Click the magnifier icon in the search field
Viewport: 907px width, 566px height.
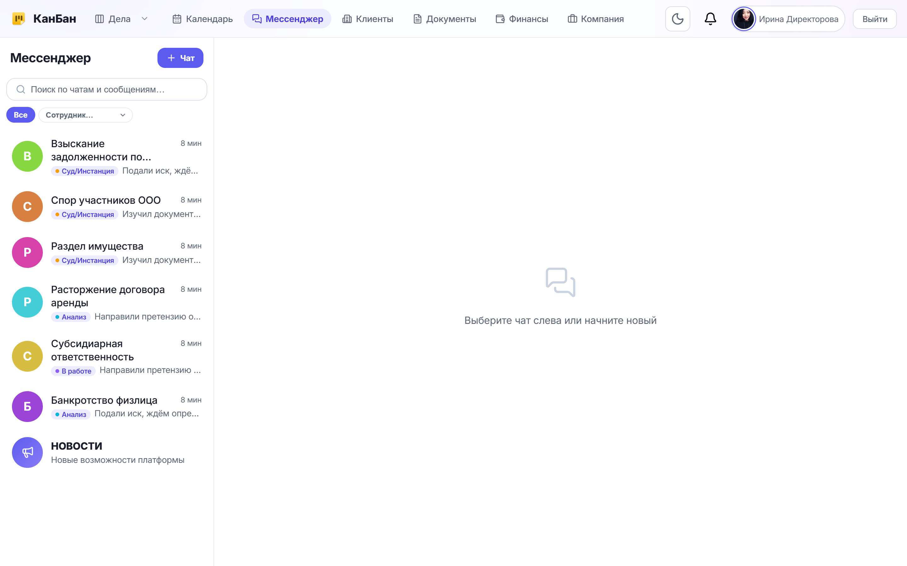coord(20,90)
